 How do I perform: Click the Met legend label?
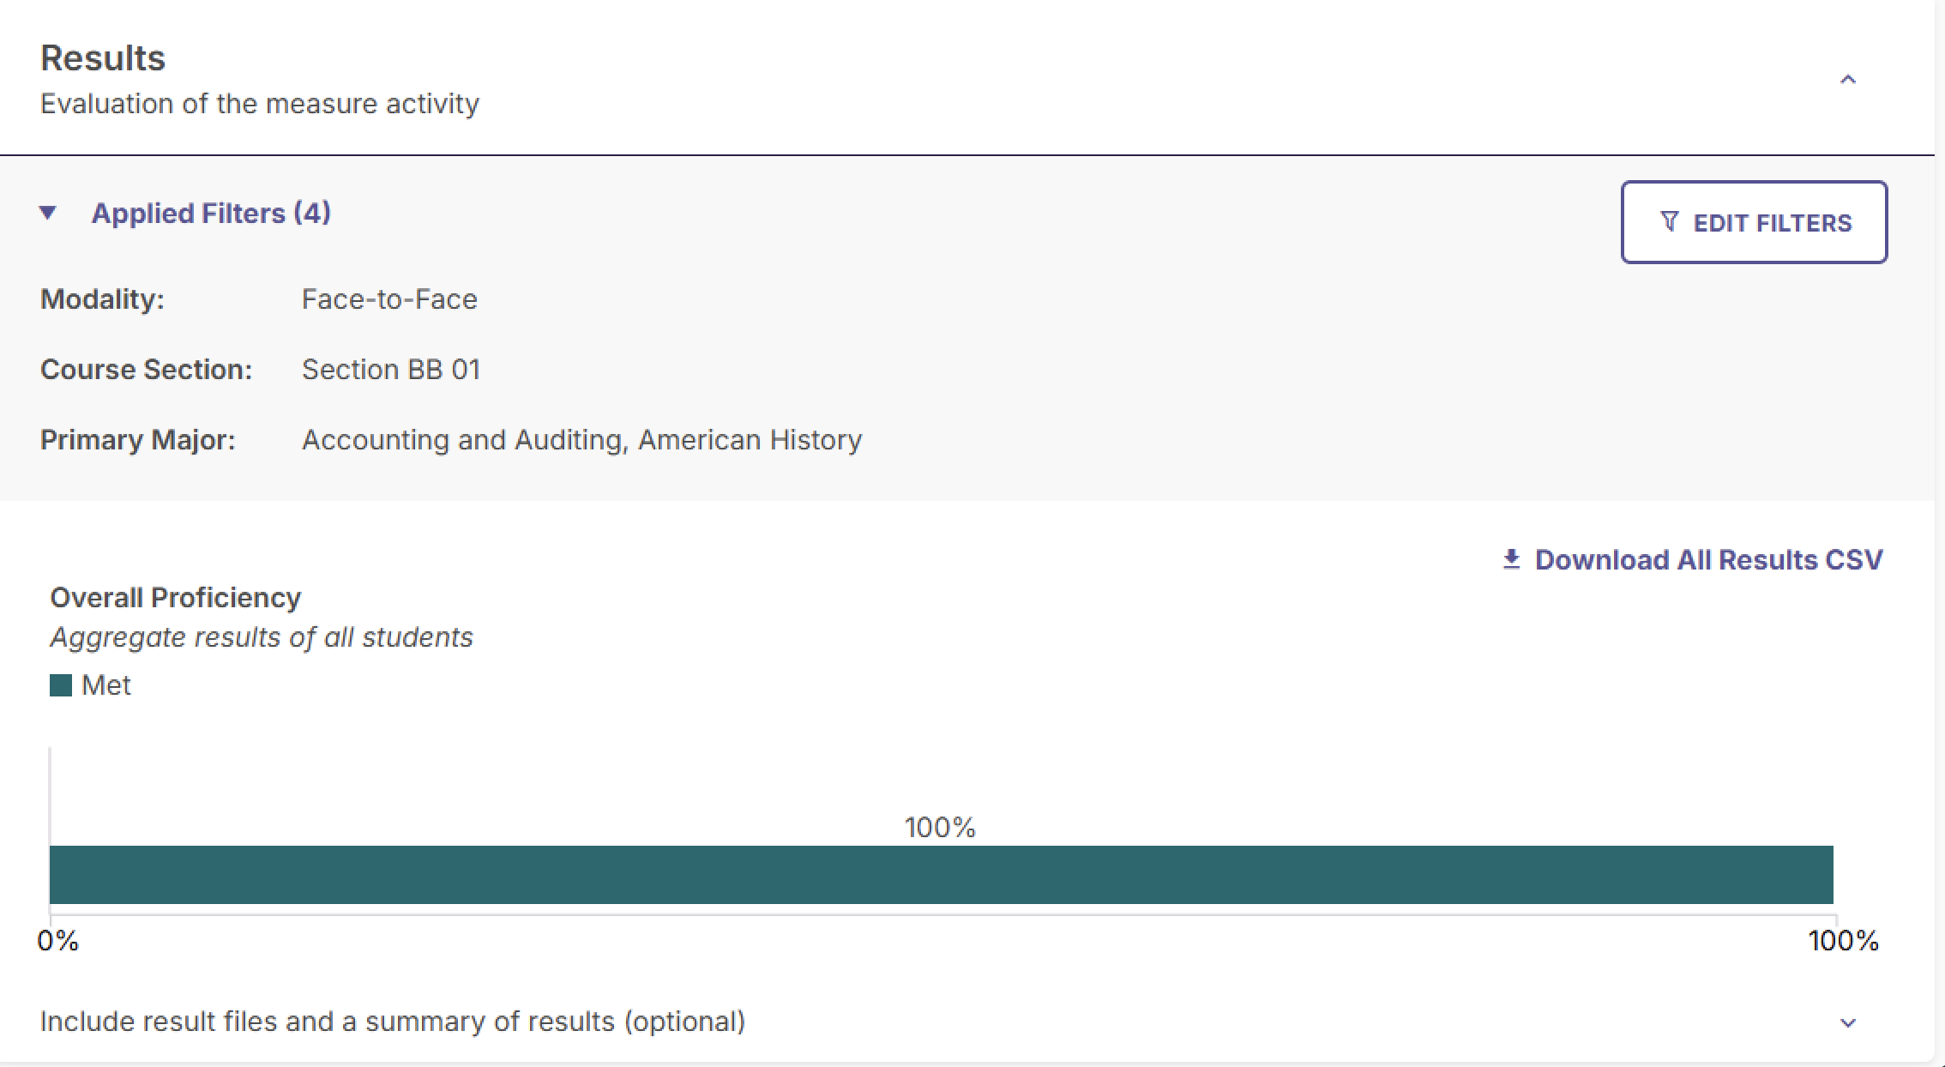(105, 685)
